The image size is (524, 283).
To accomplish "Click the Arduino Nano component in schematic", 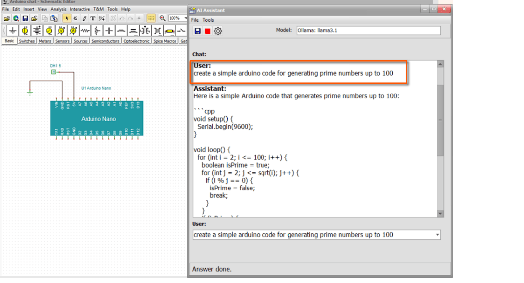I will tap(98, 119).
